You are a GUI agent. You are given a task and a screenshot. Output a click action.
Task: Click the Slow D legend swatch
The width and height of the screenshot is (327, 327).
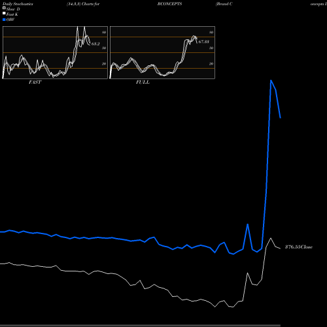[4, 8]
